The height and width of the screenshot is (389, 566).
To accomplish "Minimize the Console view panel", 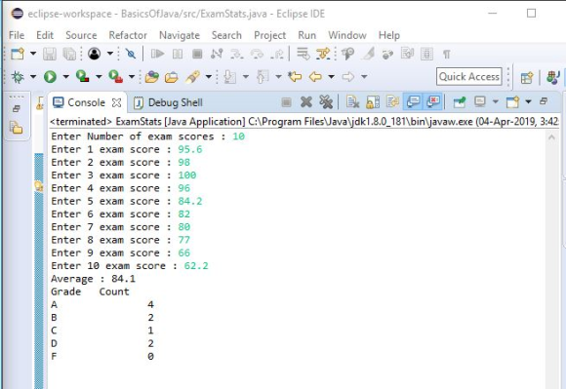I will click(544, 101).
